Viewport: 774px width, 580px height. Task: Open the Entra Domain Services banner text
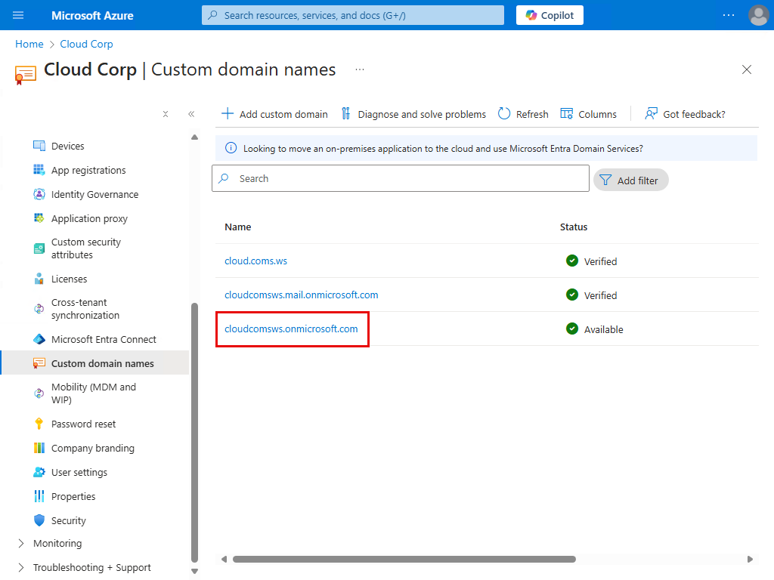443,149
